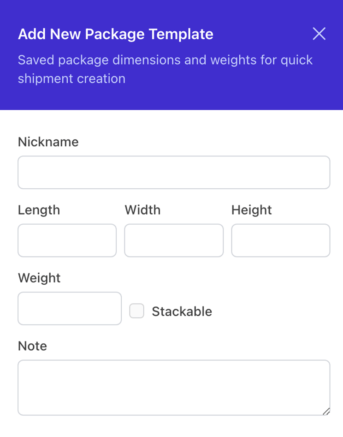Viewport: 343px width, 437px height.
Task: Click the Add New Package Template heading
Action: 116,34
